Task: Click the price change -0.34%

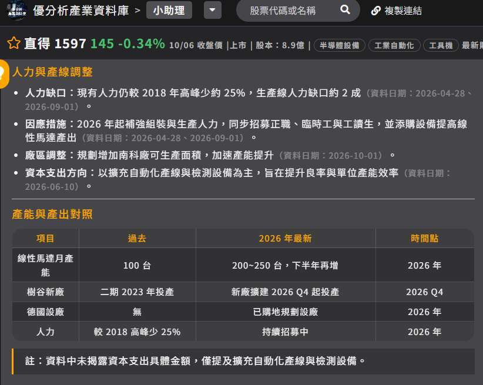Action: point(142,43)
